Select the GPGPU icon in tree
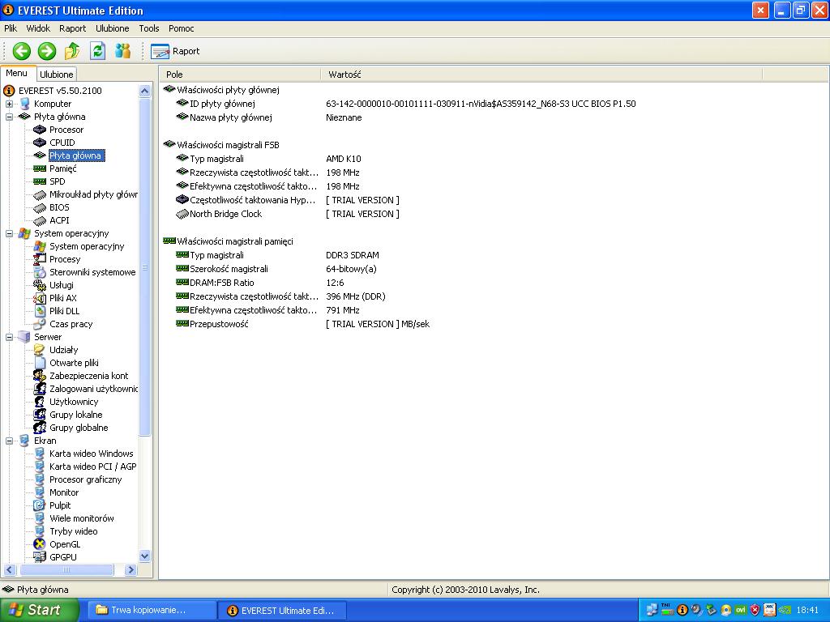The height and width of the screenshot is (622, 830). pos(40,557)
